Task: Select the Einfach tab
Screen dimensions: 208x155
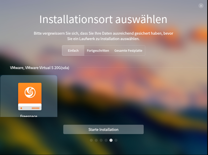Action: click(73, 50)
